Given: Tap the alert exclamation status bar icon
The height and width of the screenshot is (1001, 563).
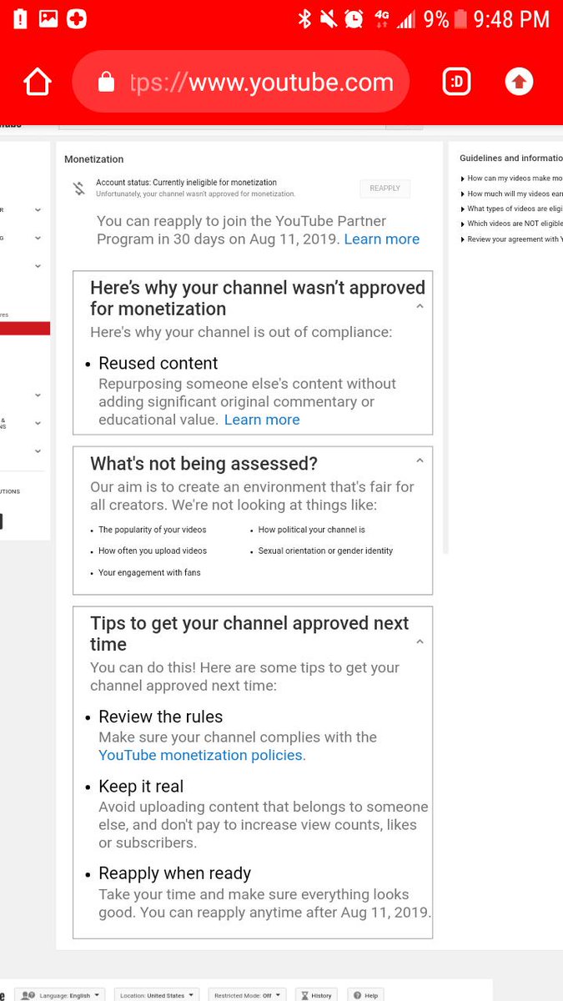Looking at the screenshot, I should click(20, 18).
